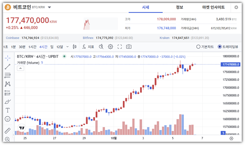
Task: Open the 마켓 인사이트 tab
Action: pyautogui.click(x=213, y=7)
